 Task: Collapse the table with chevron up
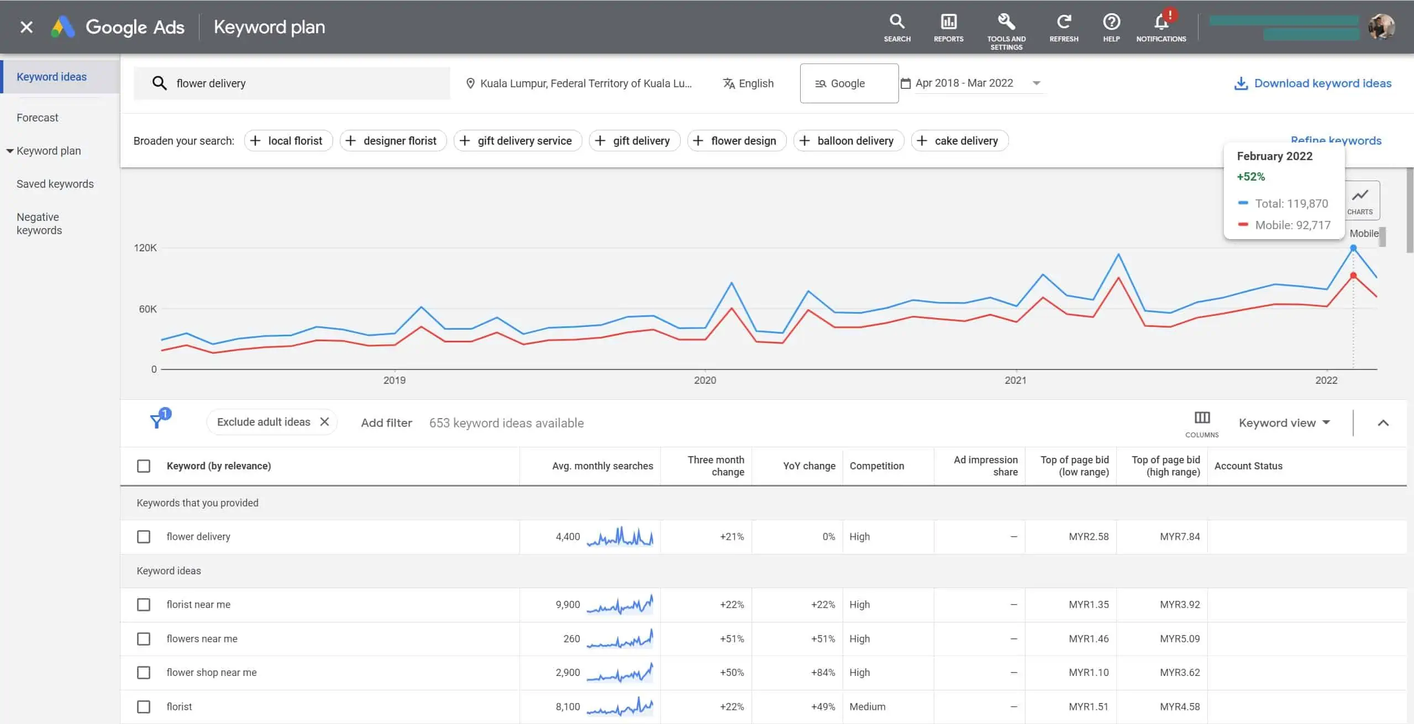pyautogui.click(x=1383, y=423)
